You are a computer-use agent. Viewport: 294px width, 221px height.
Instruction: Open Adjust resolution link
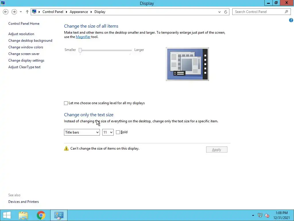21,34
